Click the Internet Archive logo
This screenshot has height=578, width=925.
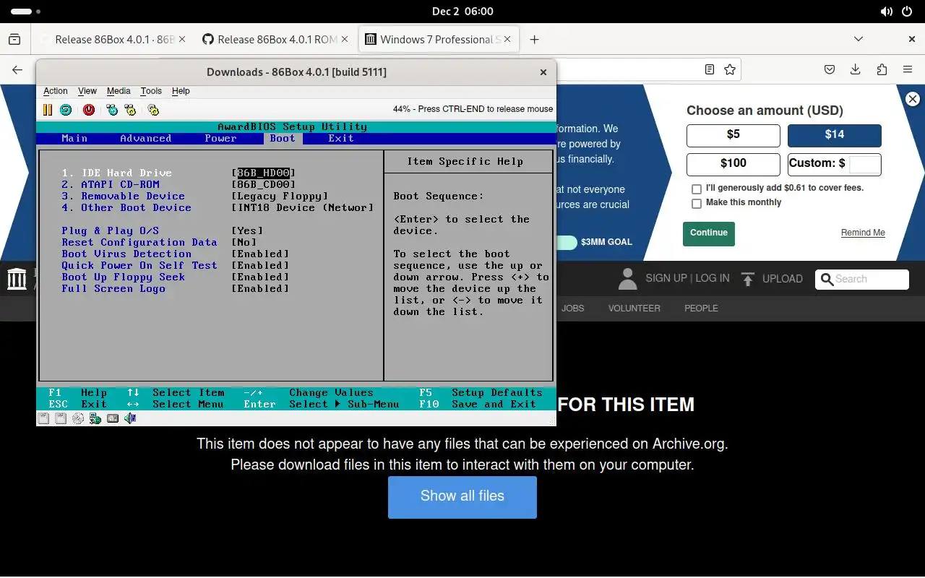pos(17,279)
